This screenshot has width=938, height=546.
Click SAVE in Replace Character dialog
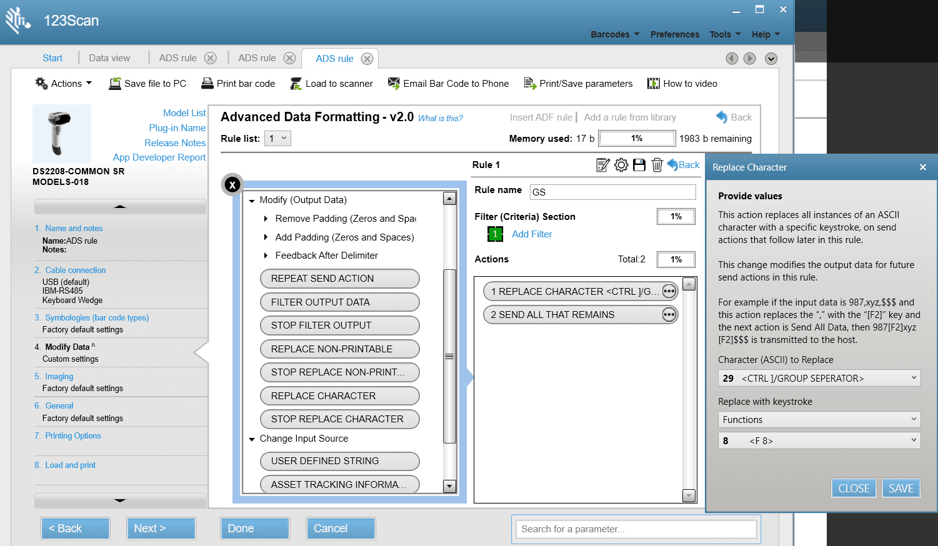pyautogui.click(x=901, y=489)
